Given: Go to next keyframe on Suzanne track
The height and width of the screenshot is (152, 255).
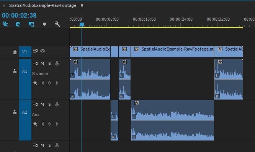Looking at the screenshot, I should (x=57, y=83).
